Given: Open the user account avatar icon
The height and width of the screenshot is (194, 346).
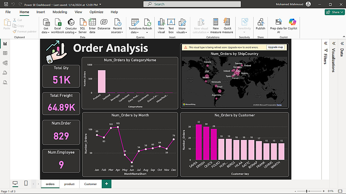Looking at the screenshot, I should coord(308,4).
